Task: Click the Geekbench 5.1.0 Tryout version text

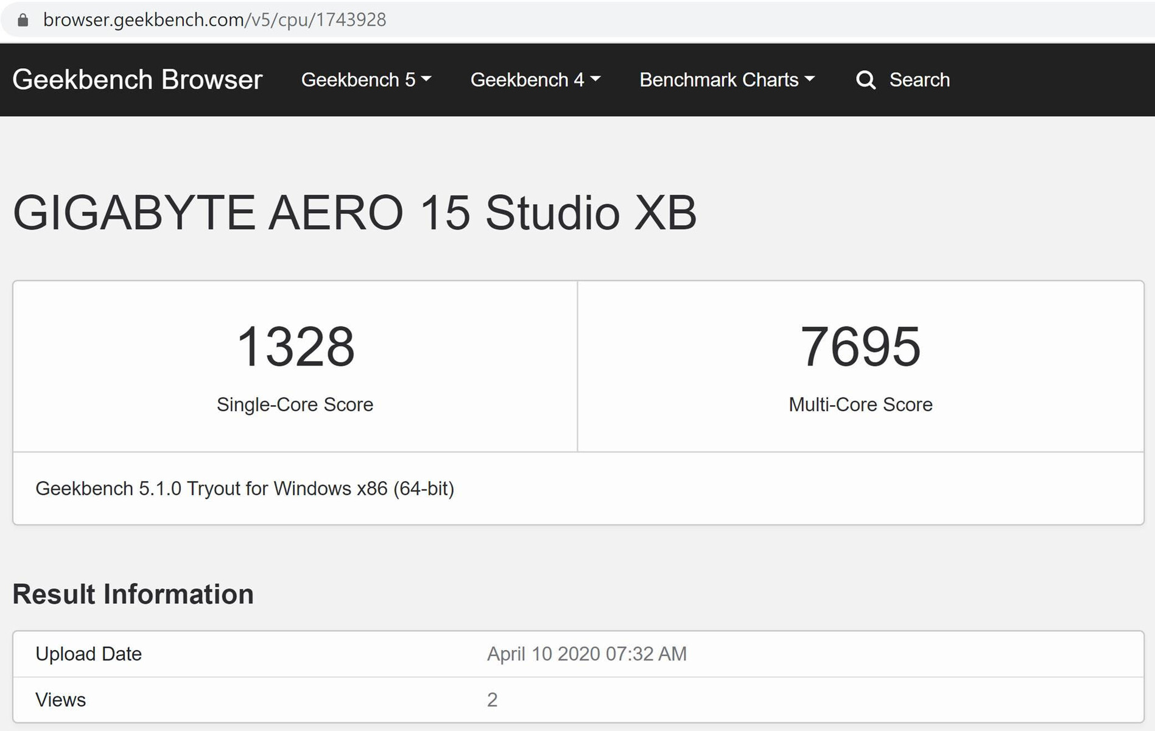Action: coord(245,489)
